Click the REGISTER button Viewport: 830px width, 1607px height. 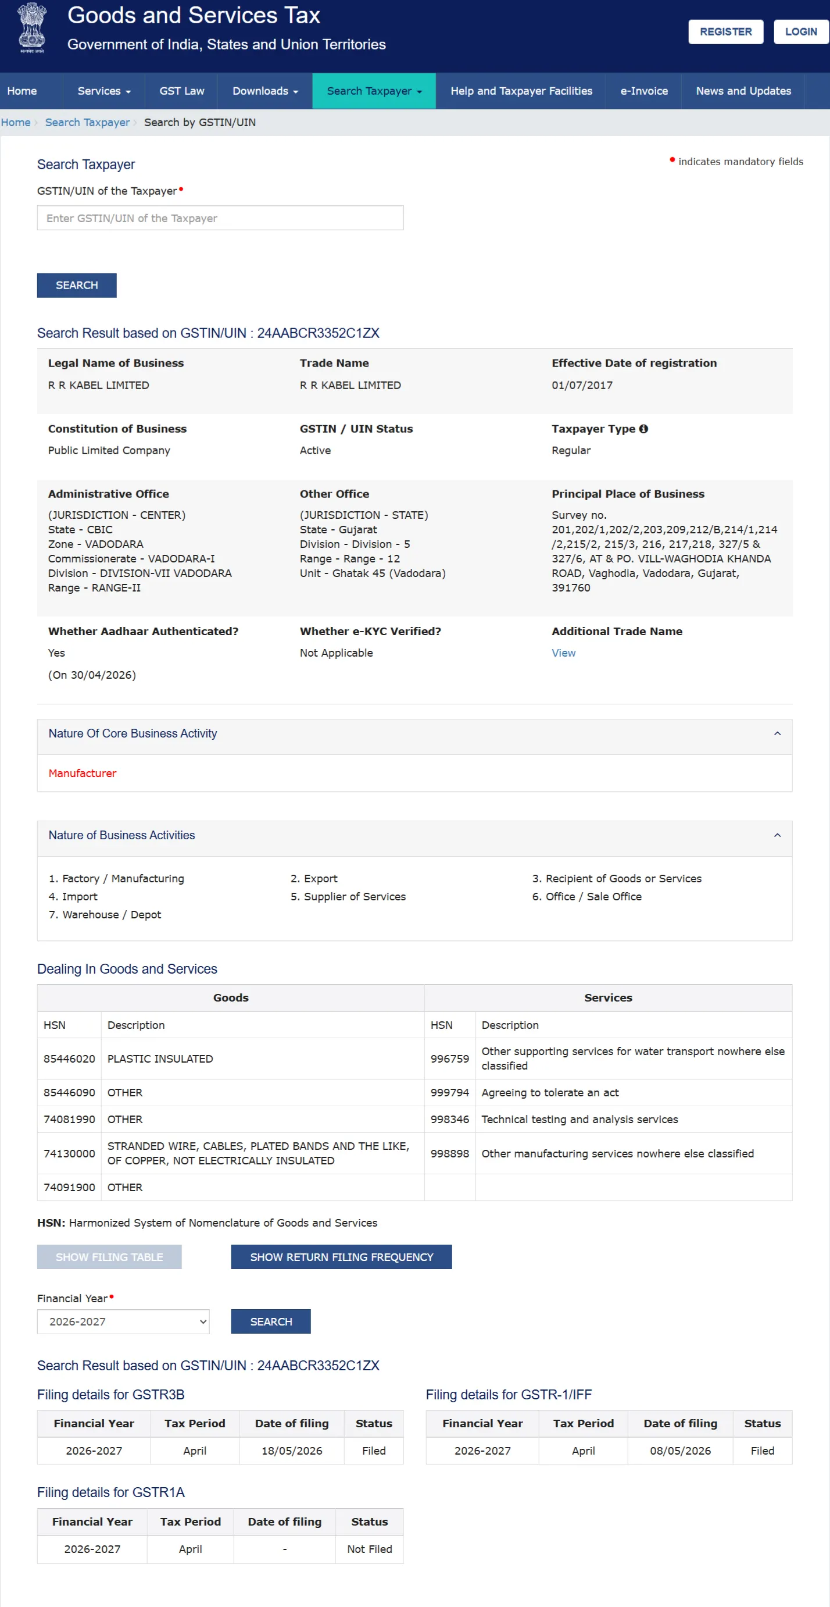[726, 32]
